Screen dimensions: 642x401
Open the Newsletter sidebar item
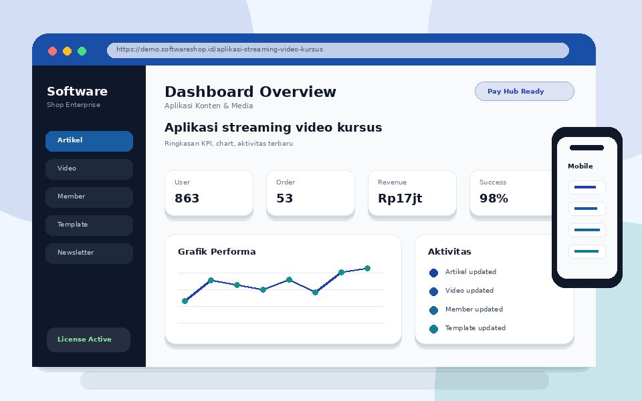[x=89, y=254]
